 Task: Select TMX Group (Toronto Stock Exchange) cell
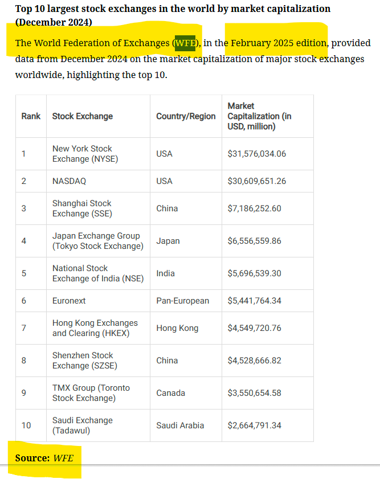coord(98,393)
